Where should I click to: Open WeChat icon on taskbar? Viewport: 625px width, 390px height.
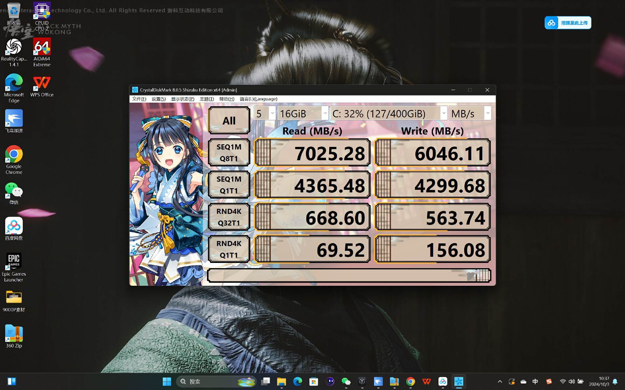[346, 381]
